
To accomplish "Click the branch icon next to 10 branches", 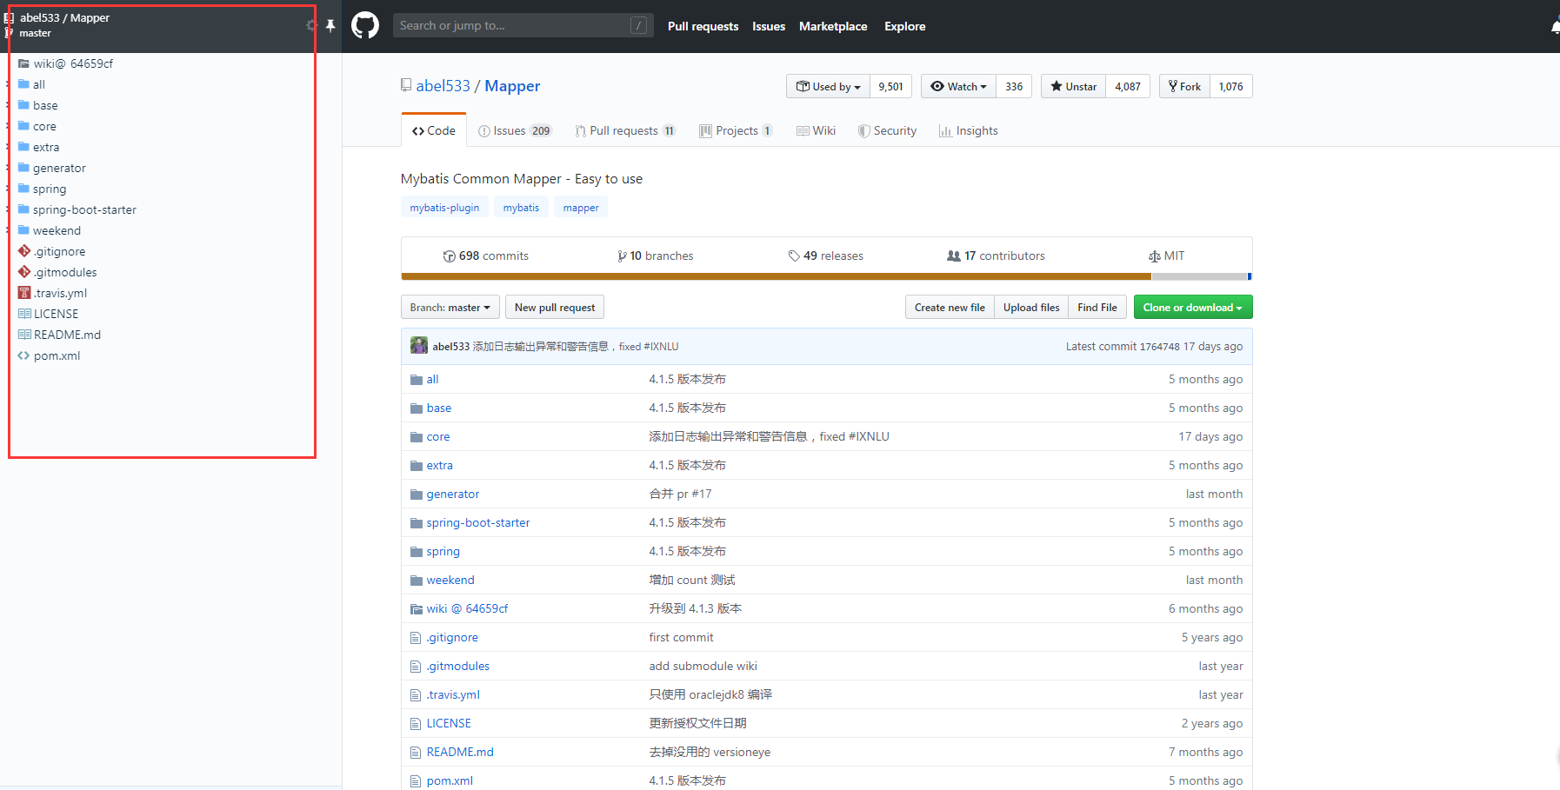I will click(622, 256).
